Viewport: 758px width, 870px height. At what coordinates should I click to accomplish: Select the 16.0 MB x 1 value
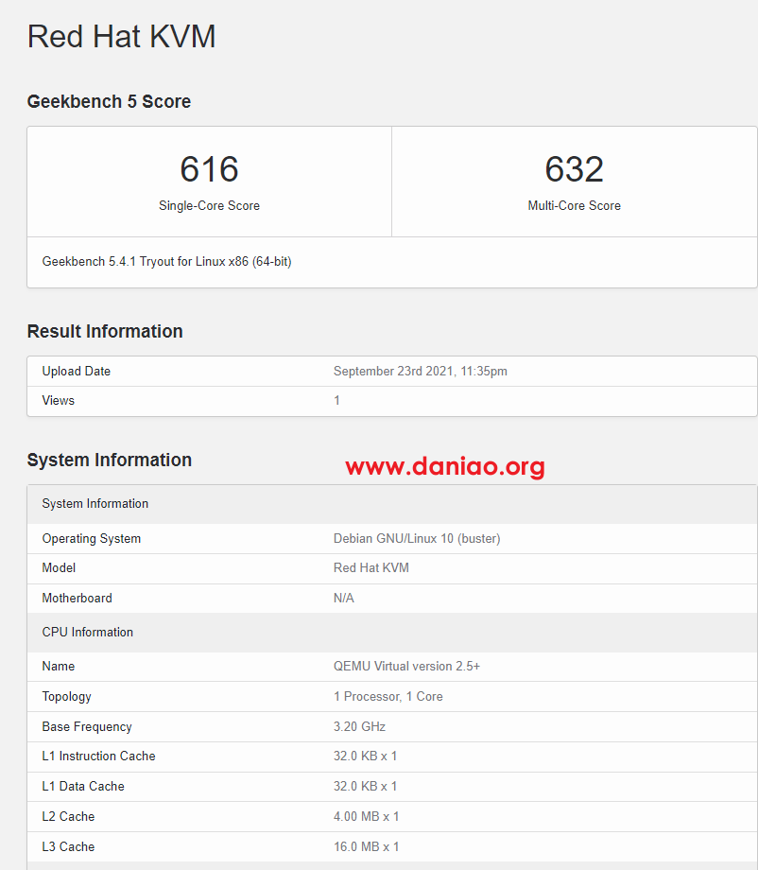coord(366,846)
